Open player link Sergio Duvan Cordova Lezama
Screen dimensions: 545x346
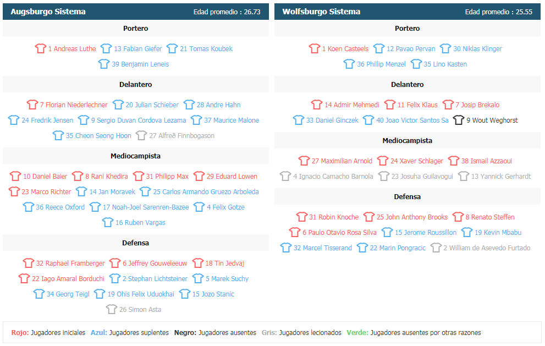click(x=139, y=120)
